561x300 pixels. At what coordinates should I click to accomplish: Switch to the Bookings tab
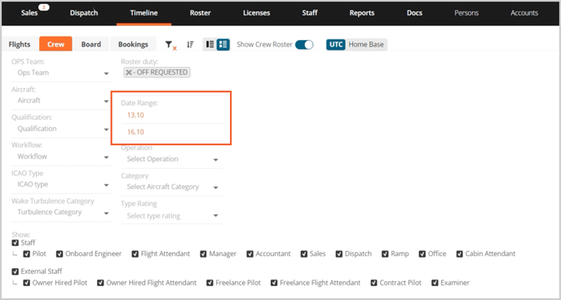[133, 44]
